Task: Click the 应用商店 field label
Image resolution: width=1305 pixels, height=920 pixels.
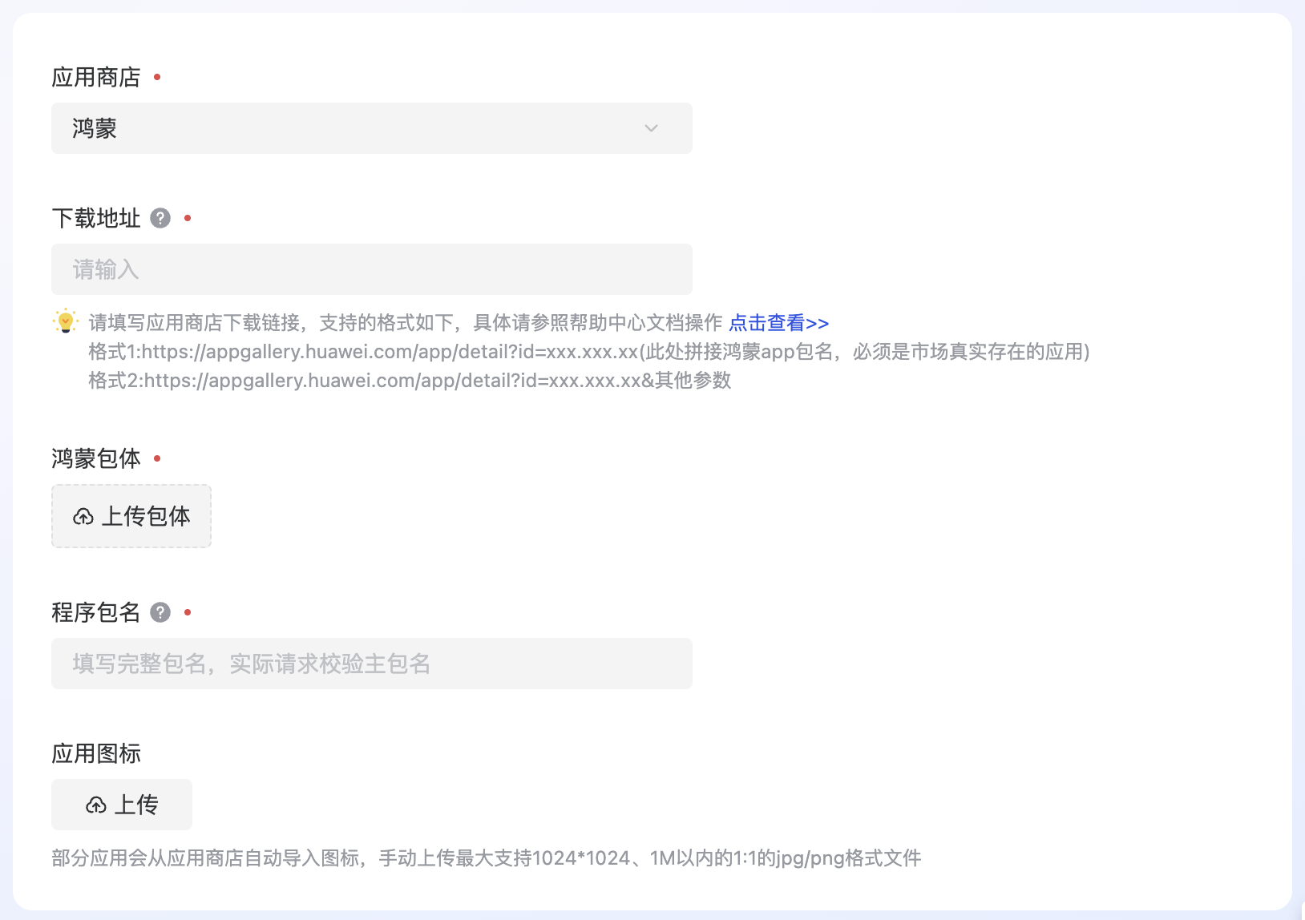Action: (x=96, y=77)
